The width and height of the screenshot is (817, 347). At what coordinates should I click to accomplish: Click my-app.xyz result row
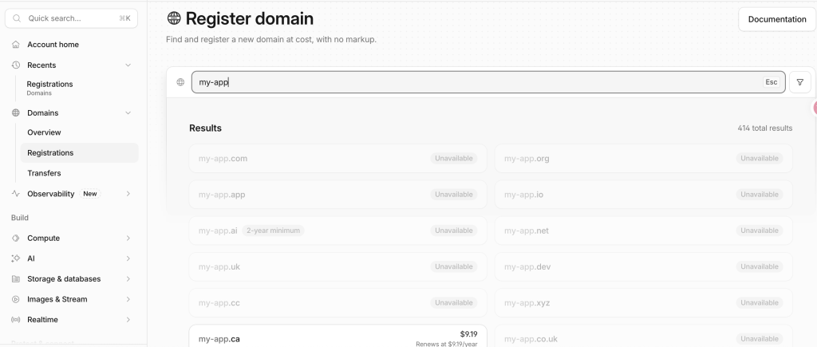(644, 302)
